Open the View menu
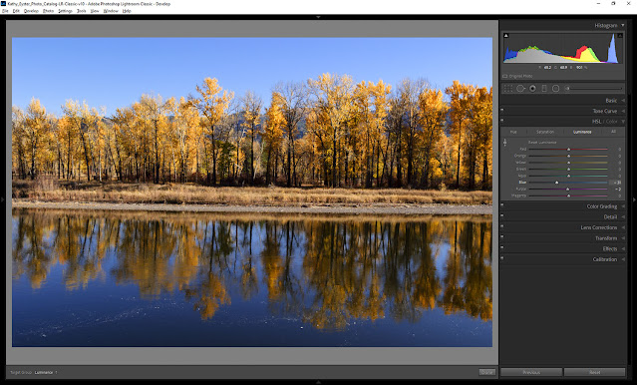Image resolution: width=637 pixels, height=385 pixels. [95, 11]
